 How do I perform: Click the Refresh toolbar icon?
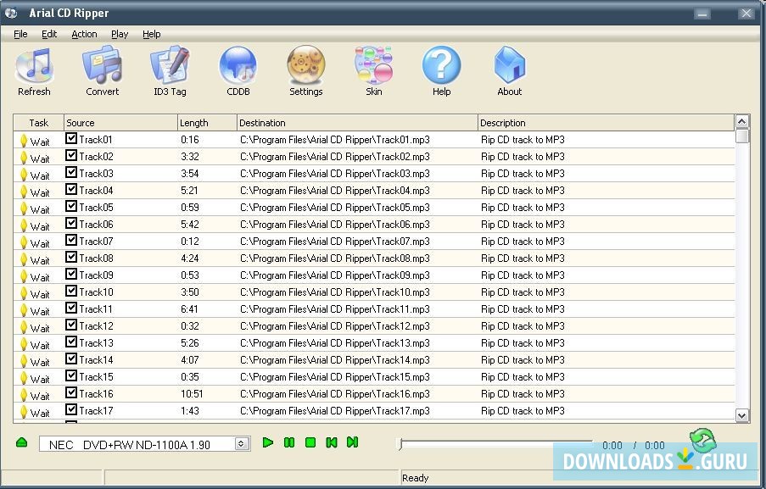[34, 66]
